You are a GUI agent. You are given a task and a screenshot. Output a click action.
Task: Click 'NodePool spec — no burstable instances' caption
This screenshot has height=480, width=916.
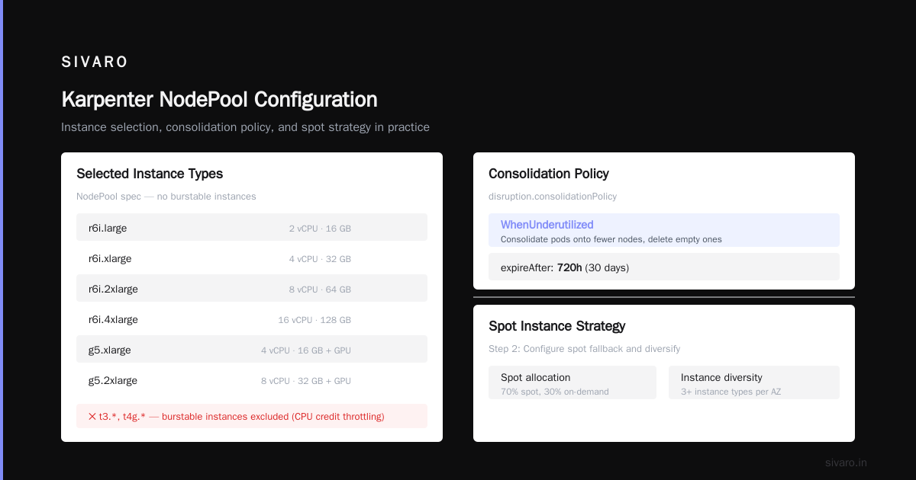166,197
